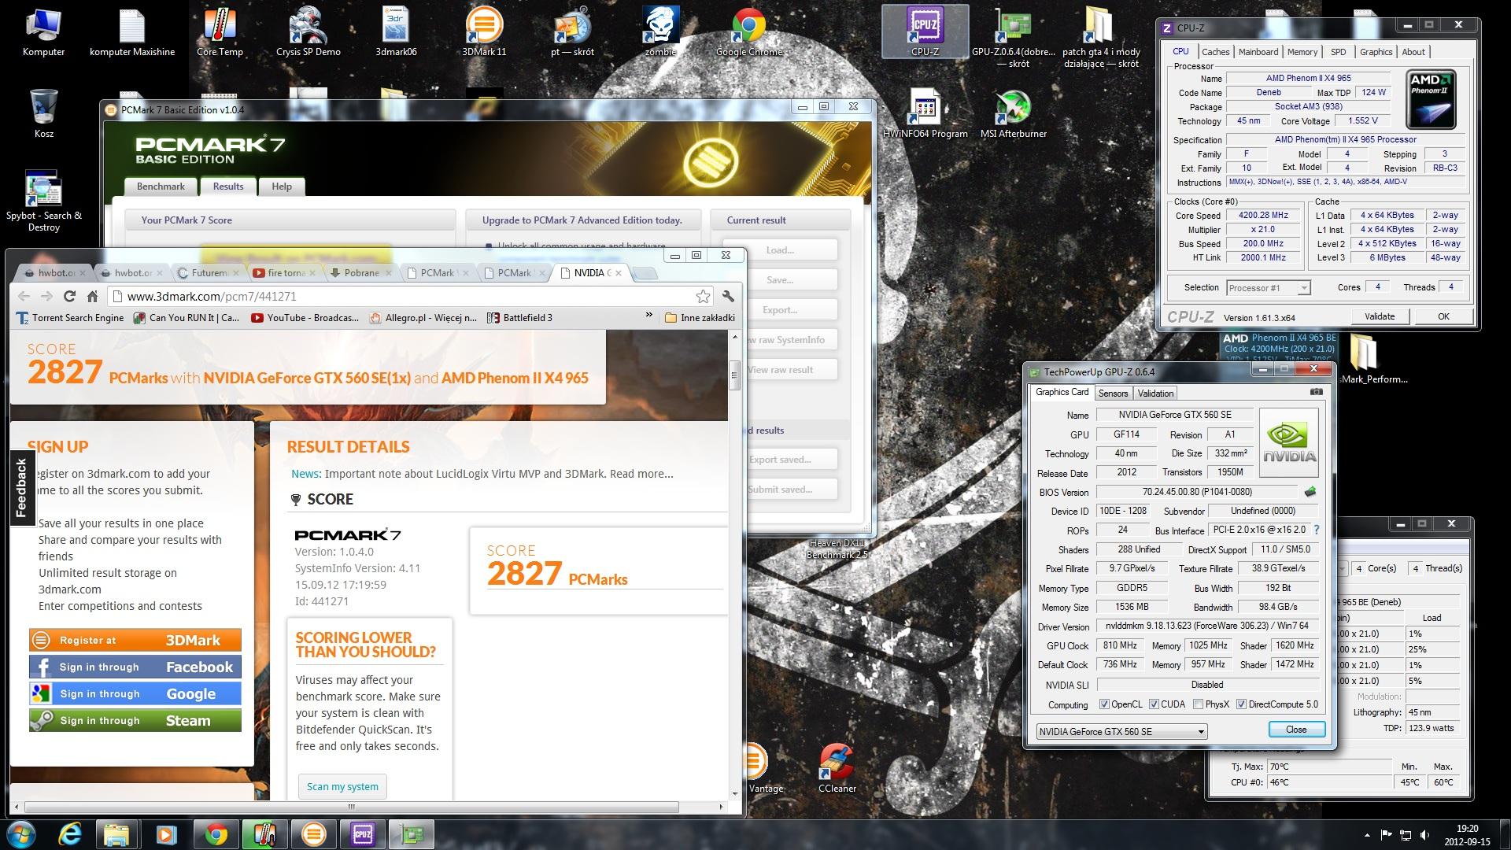Switch to Caches tab in CPU-Z
The width and height of the screenshot is (1511, 850).
(x=1215, y=52)
